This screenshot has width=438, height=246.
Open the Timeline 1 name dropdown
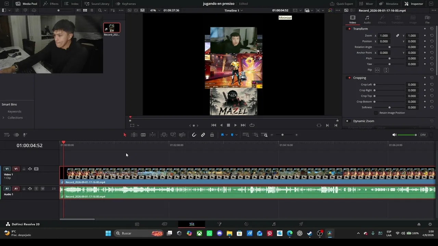234,11
